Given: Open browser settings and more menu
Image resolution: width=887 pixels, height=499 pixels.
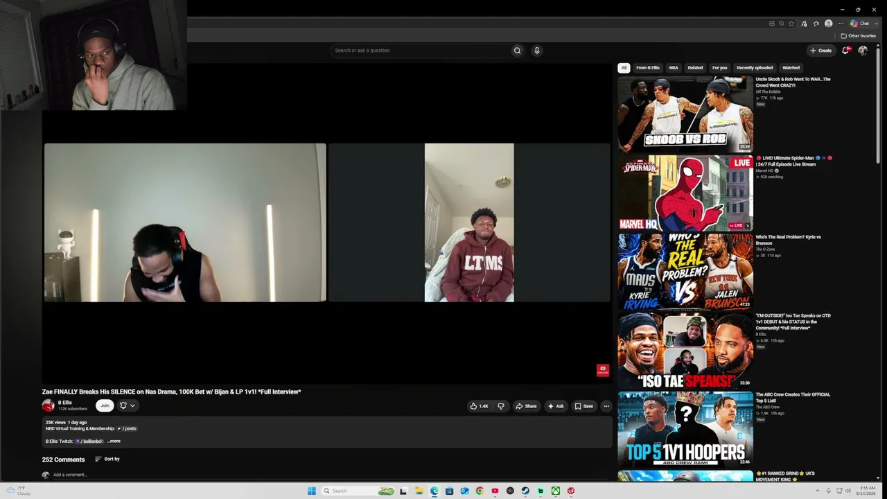Looking at the screenshot, I should coord(841,24).
